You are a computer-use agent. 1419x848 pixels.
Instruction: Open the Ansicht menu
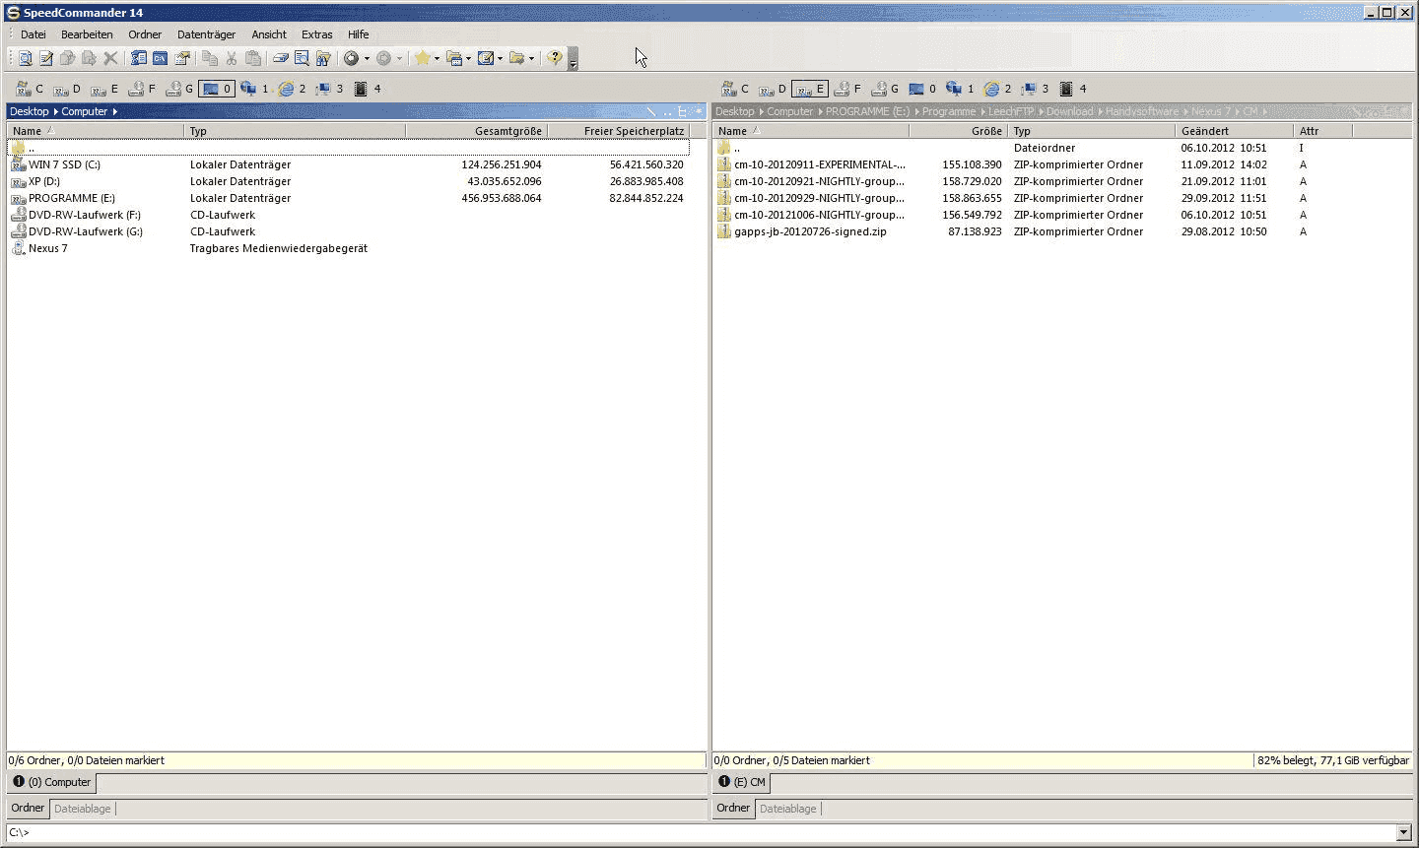tap(269, 34)
